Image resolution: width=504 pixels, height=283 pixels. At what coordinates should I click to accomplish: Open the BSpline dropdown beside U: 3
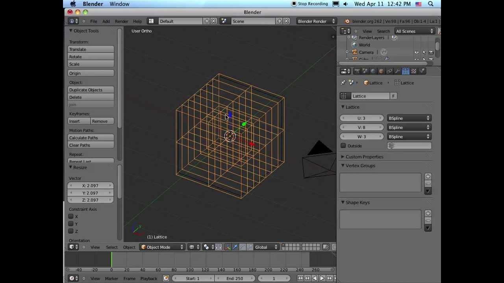409,118
